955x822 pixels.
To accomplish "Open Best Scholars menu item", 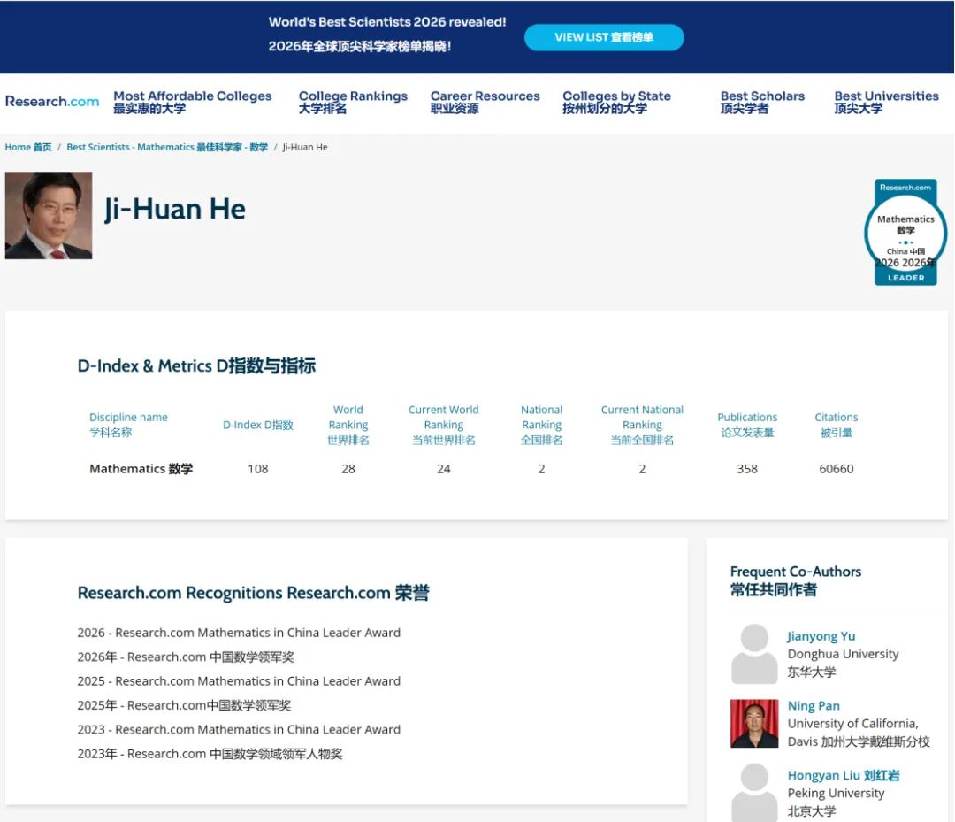I will (x=762, y=102).
